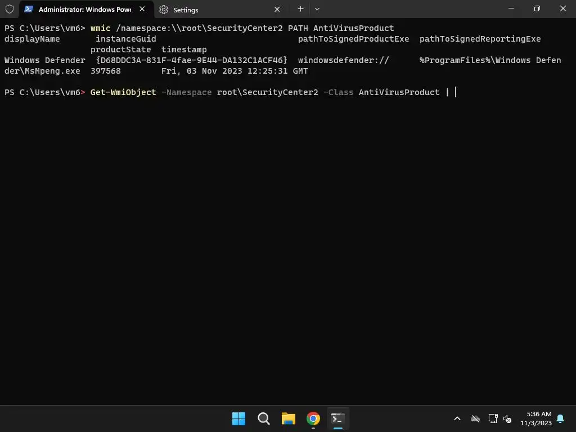Click the productState header text
576x432 pixels.
[120, 49]
